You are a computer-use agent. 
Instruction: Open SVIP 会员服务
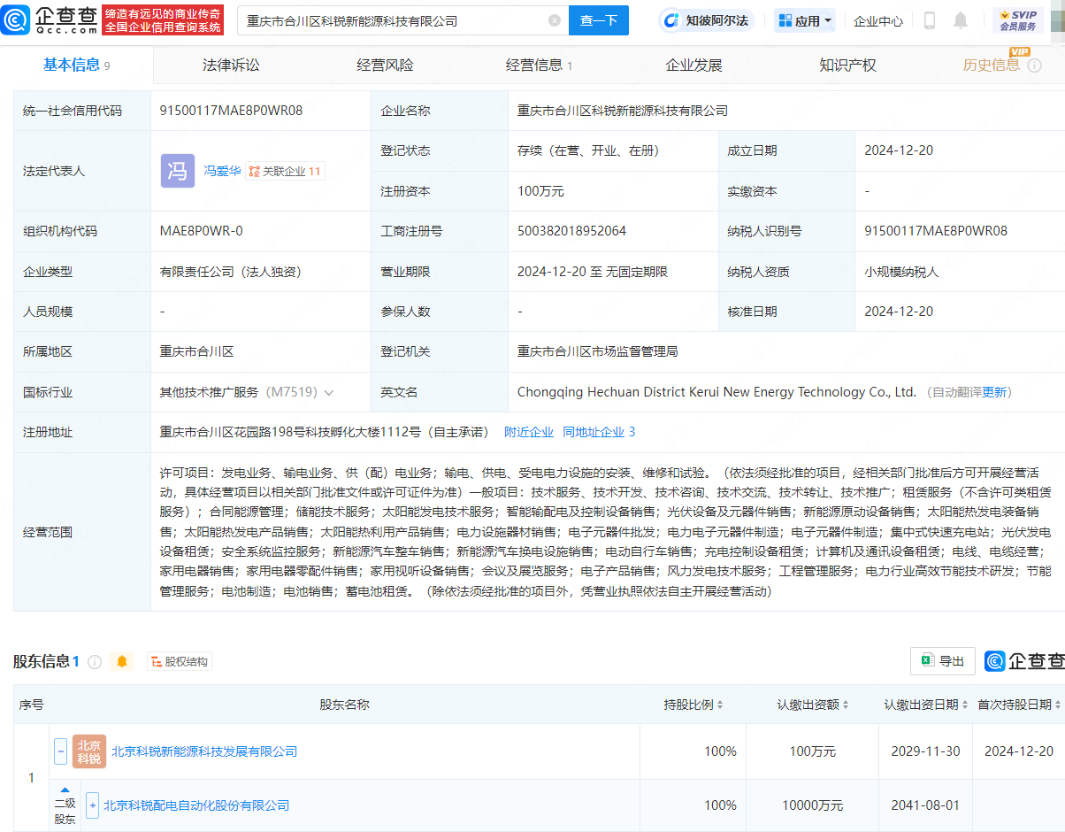(1018, 20)
